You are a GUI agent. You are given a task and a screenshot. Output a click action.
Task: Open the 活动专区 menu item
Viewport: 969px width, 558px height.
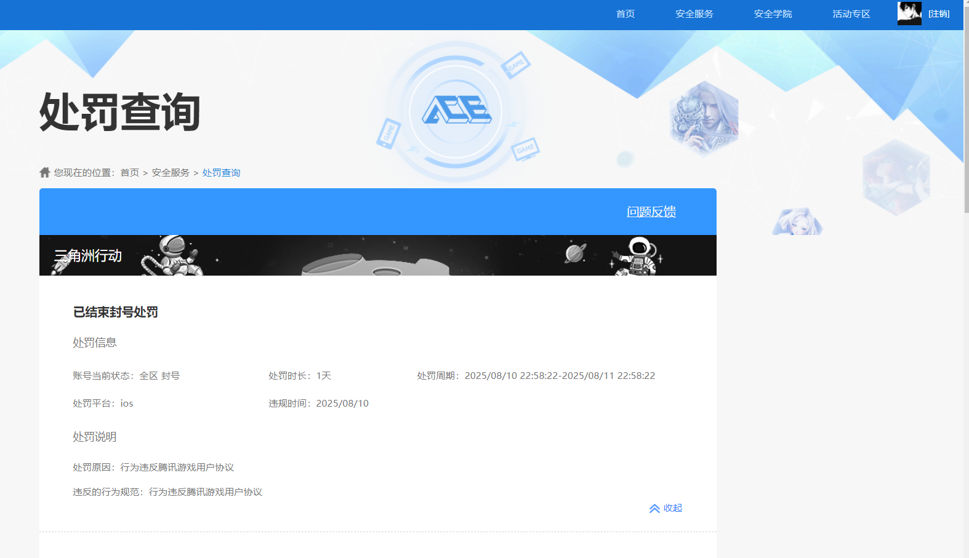coord(851,14)
